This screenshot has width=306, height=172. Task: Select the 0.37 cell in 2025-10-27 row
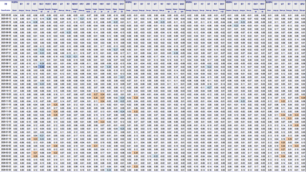point(102,98)
